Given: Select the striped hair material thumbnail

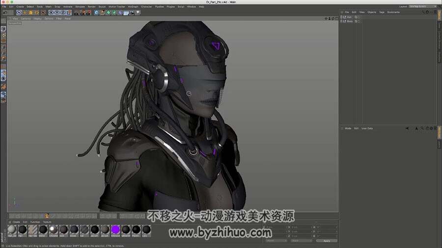Looking at the screenshot, I should 33,230.
